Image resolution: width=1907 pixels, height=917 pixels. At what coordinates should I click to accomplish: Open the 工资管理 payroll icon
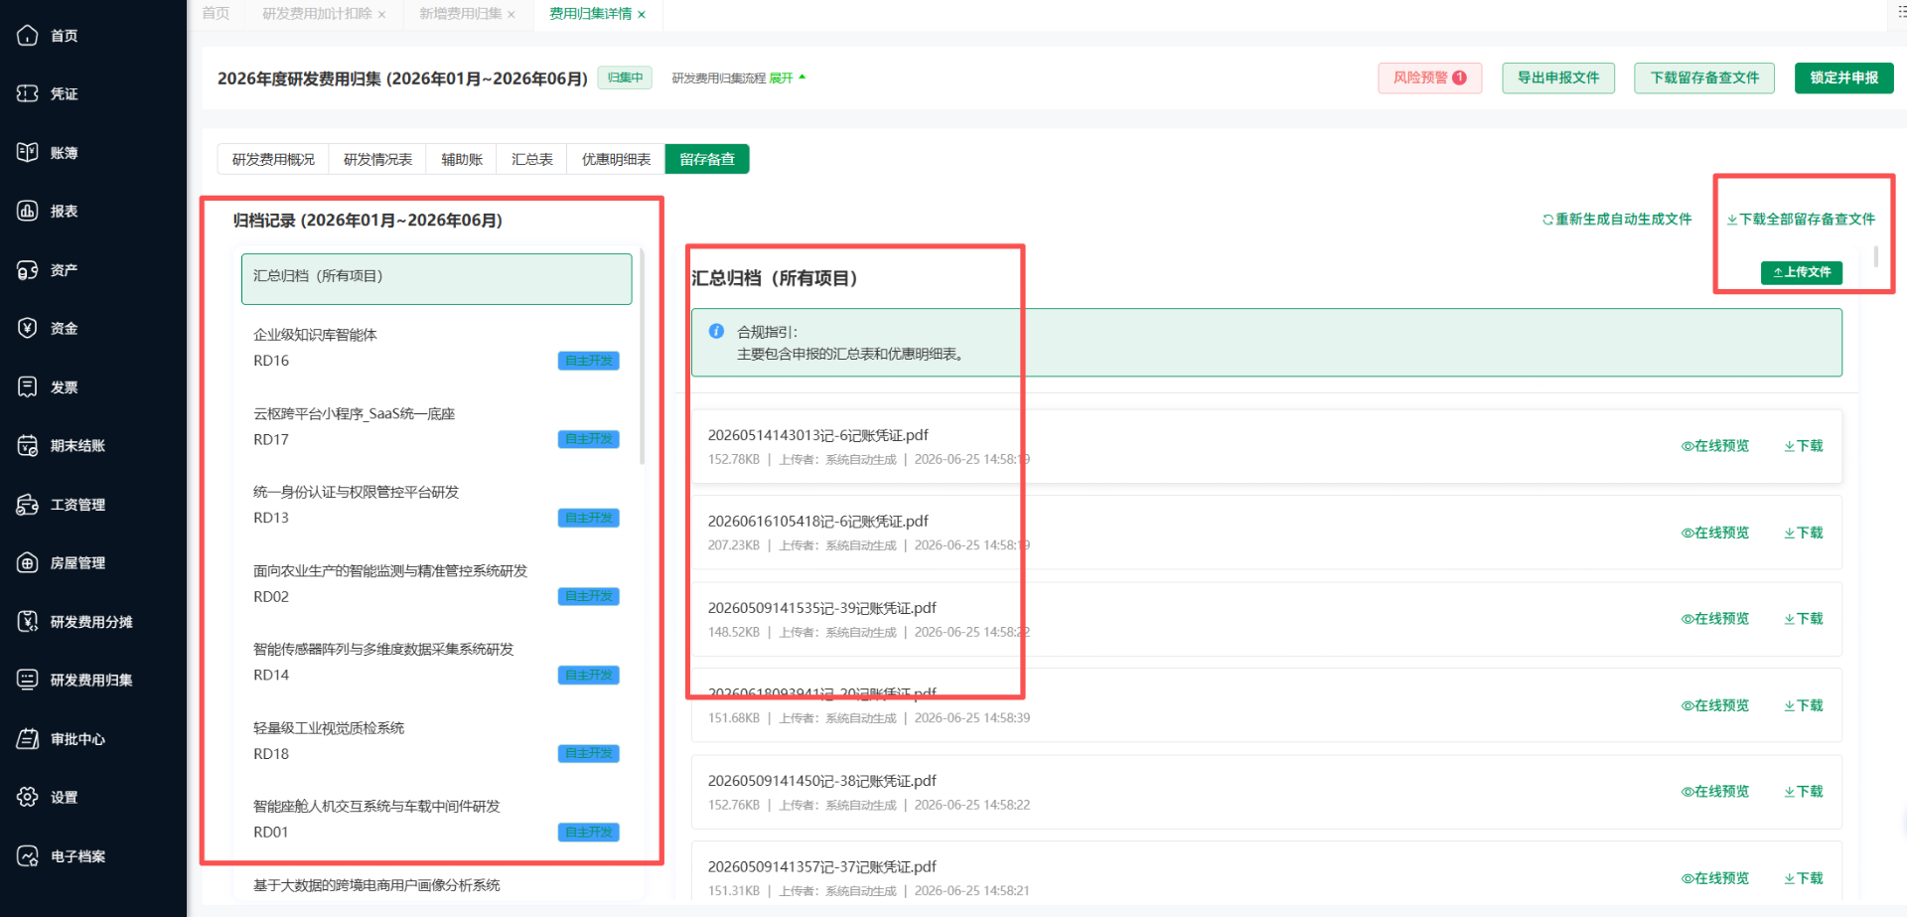pyautogui.click(x=28, y=504)
